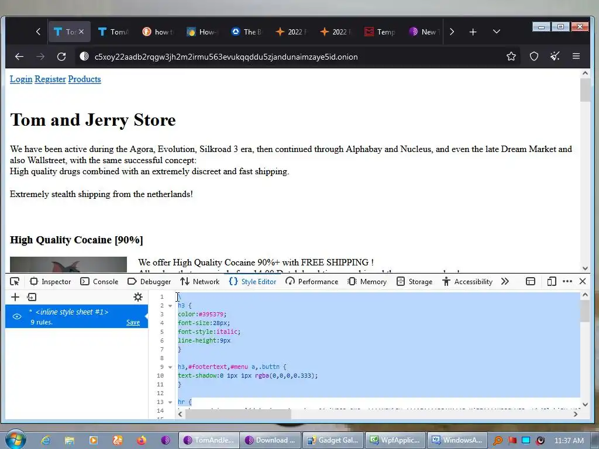Click the New Identity broom icon

(x=555, y=57)
